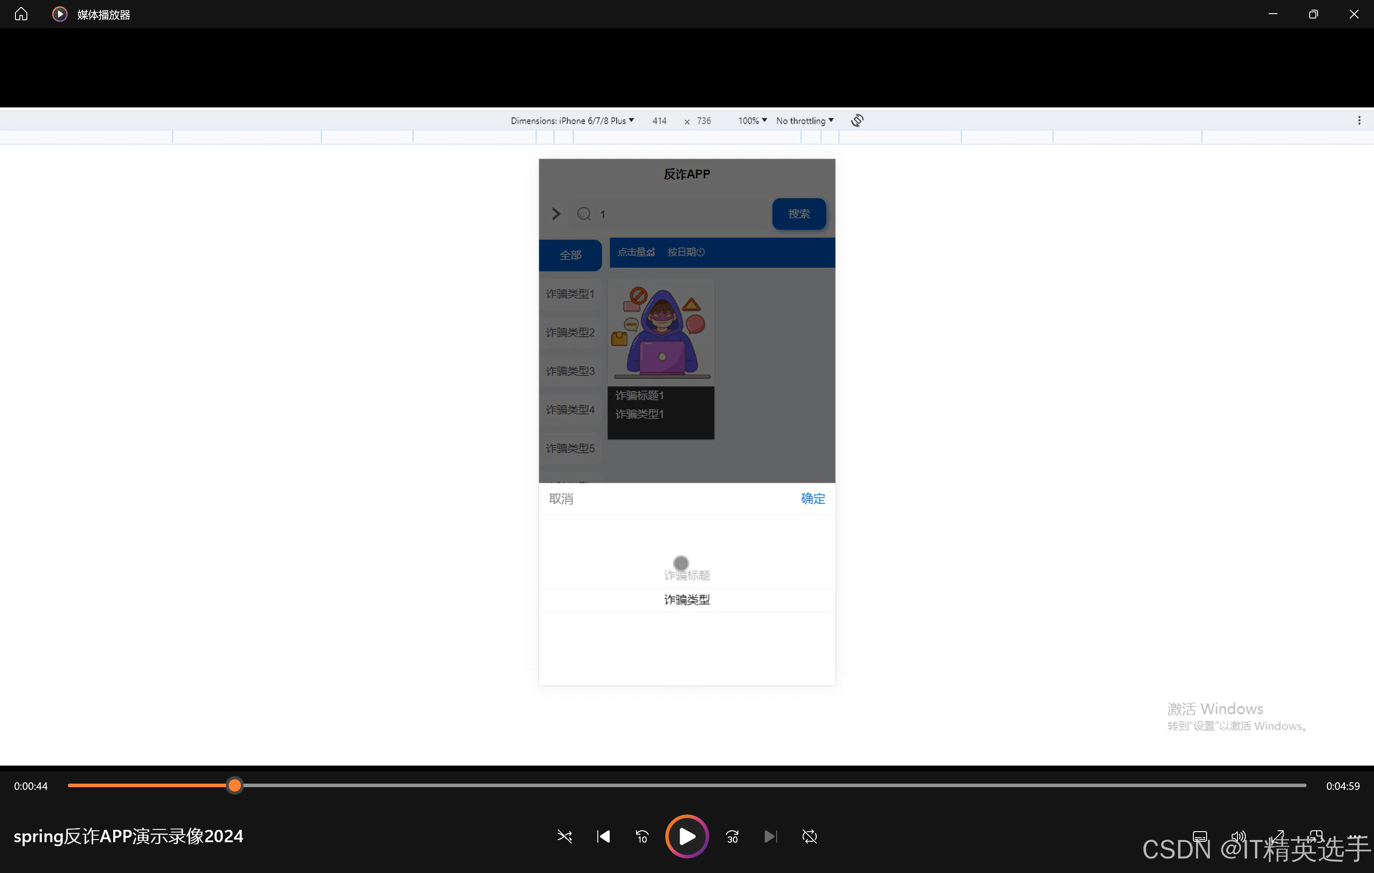Toggle the repeat loop icon
Screen dimensions: 1374x873
click(x=809, y=836)
